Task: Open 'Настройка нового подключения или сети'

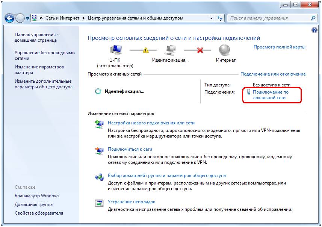Action: click(x=151, y=123)
